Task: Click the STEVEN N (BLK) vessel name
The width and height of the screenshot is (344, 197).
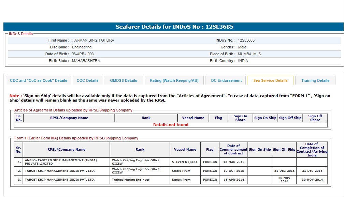Action: click(185, 162)
